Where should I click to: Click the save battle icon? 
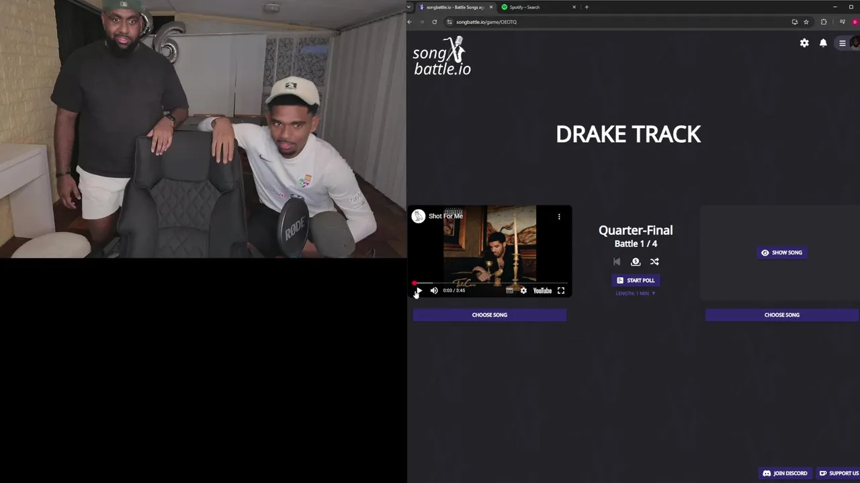(x=636, y=262)
